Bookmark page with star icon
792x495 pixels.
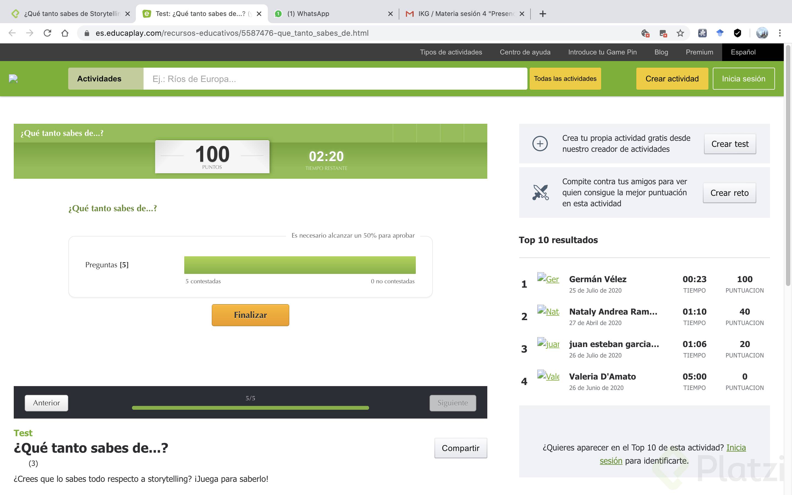(x=680, y=33)
